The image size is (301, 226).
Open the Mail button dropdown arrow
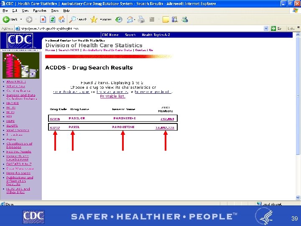pyautogui.click(x=135, y=19)
